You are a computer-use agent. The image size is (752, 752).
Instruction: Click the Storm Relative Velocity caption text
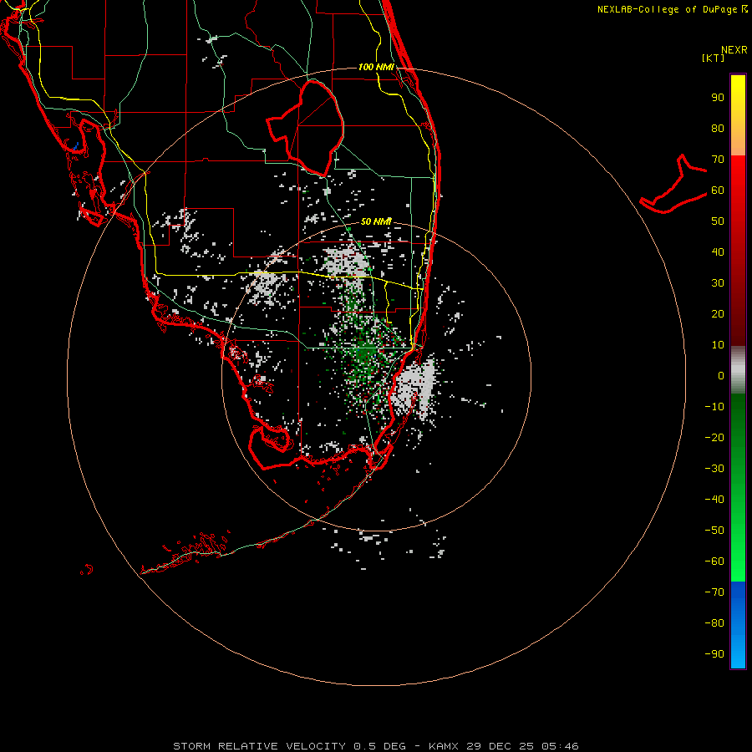[x=375, y=746]
